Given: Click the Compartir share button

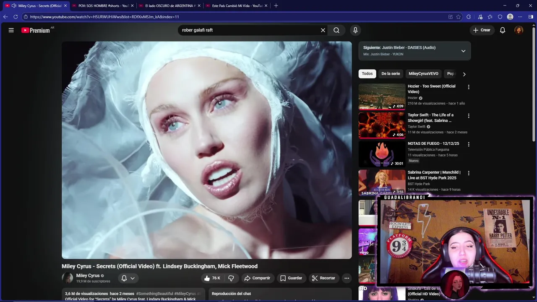Looking at the screenshot, I should (257, 278).
